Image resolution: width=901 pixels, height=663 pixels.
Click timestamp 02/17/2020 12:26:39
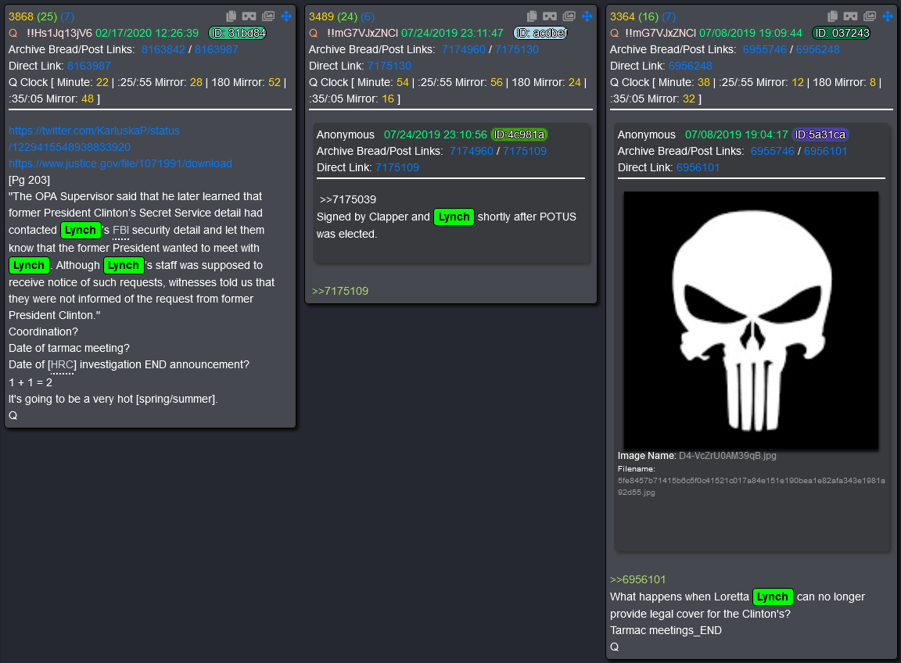(x=147, y=34)
